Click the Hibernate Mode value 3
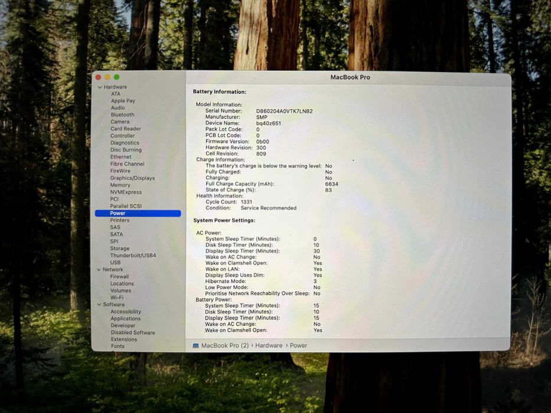551x413 pixels. 315,281
